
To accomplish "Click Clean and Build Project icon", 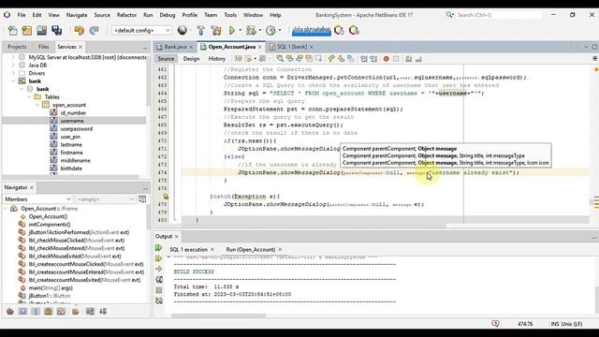I will click(216, 30).
